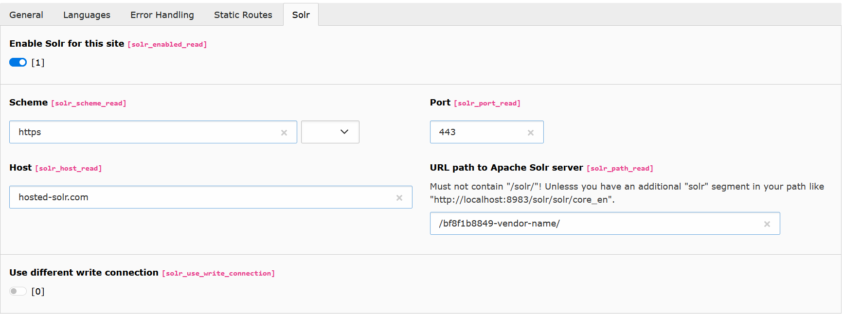Click the Enable Solr for this site label

(67, 44)
